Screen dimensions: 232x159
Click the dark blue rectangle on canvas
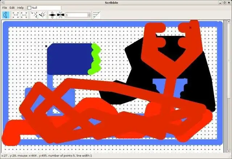click(70, 59)
